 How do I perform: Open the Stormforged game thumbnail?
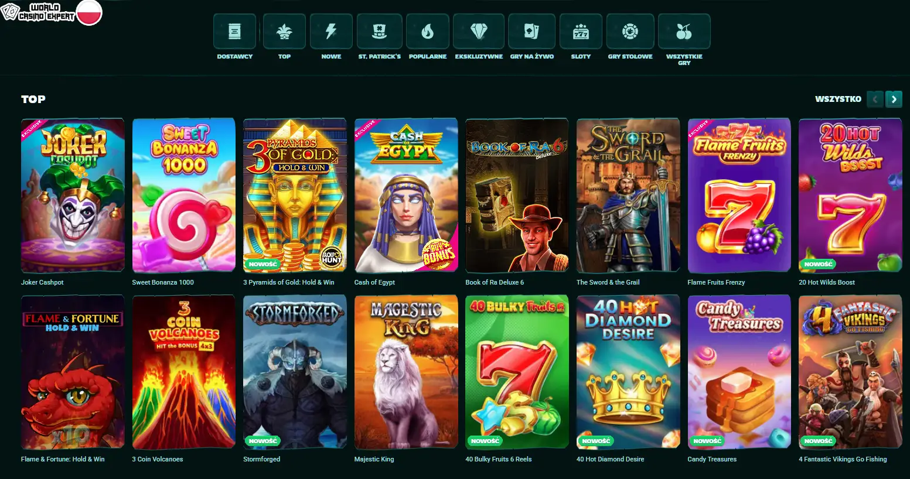295,372
